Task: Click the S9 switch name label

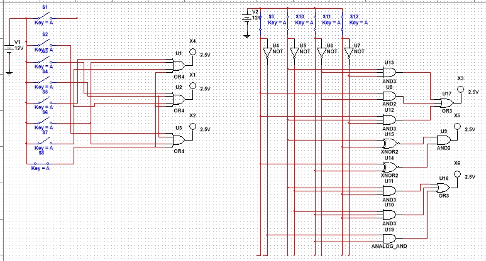Action: (x=272, y=16)
